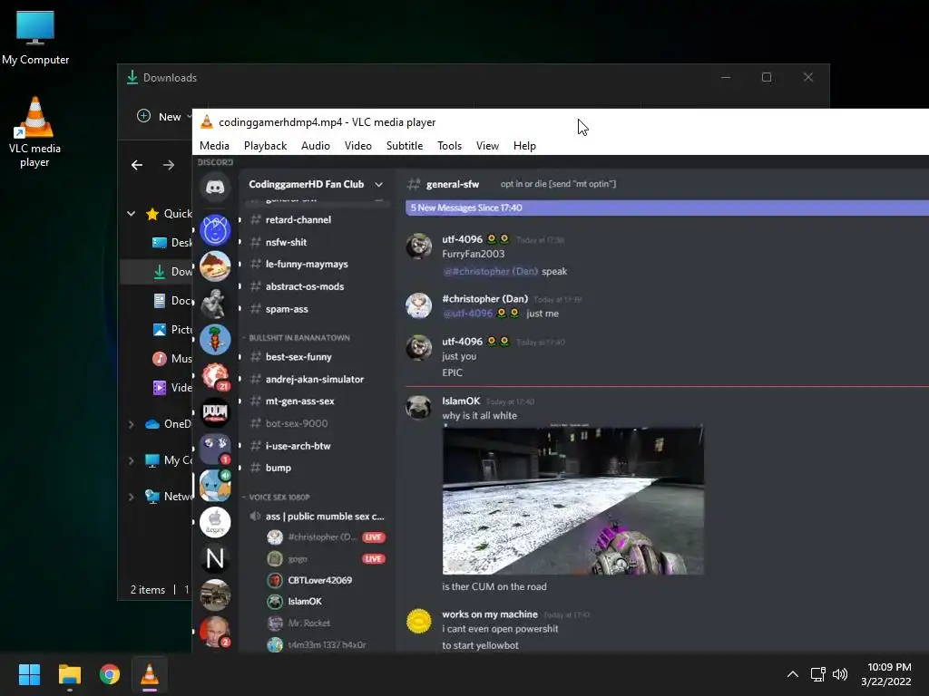Screen dimensions: 929x696
Task: Open the Media menu in VLC
Action: click(214, 146)
